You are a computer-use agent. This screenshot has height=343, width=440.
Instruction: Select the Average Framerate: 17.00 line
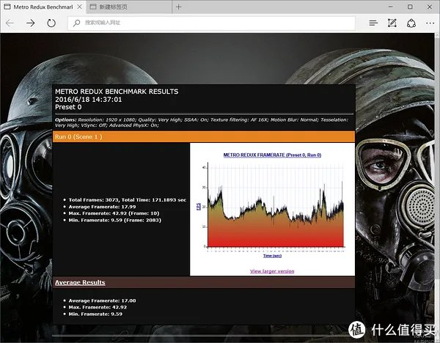tap(102, 300)
